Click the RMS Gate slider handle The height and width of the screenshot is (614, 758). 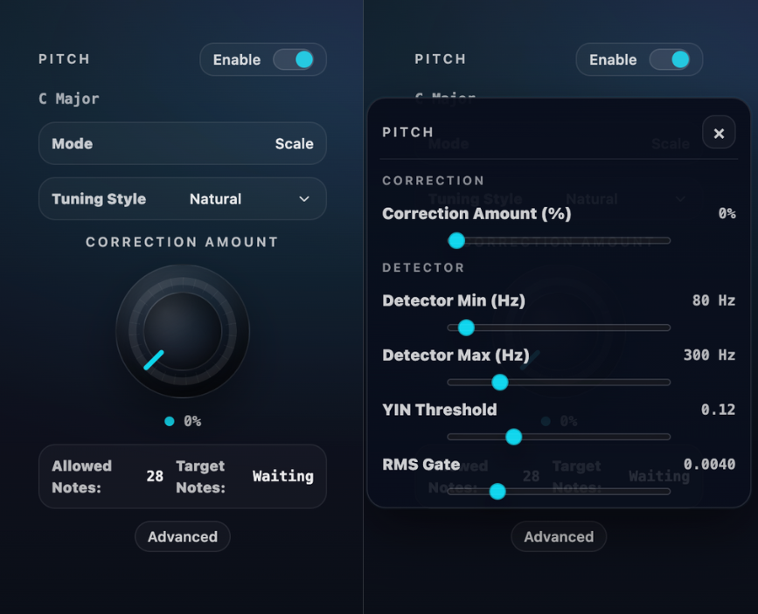click(497, 491)
